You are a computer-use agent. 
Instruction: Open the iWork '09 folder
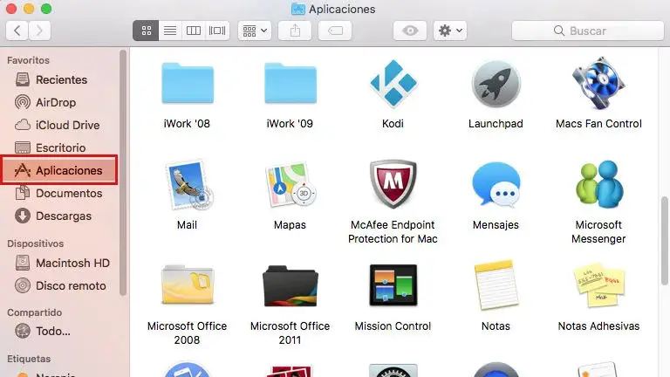pos(291,83)
